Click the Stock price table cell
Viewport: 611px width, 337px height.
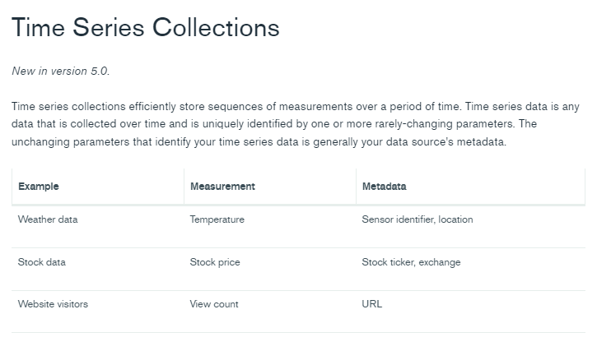tap(216, 262)
